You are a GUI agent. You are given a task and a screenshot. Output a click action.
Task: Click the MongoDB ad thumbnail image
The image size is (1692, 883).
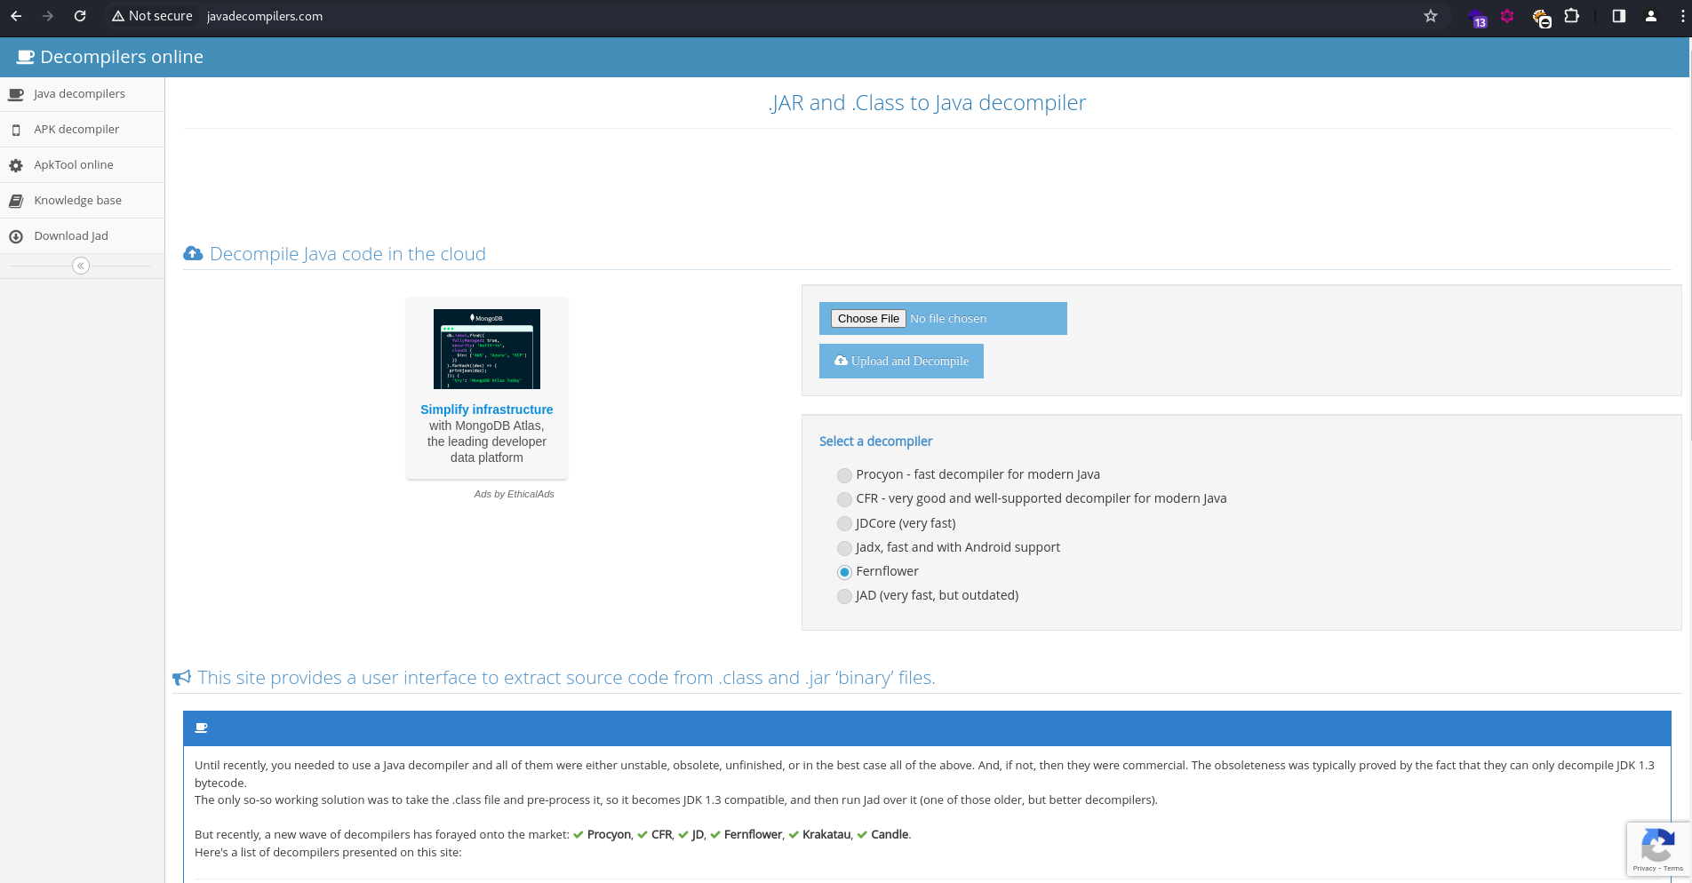[x=487, y=349]
